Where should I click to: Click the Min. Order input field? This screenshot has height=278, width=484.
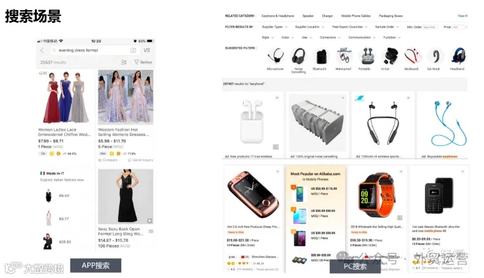tap(430, 27)
